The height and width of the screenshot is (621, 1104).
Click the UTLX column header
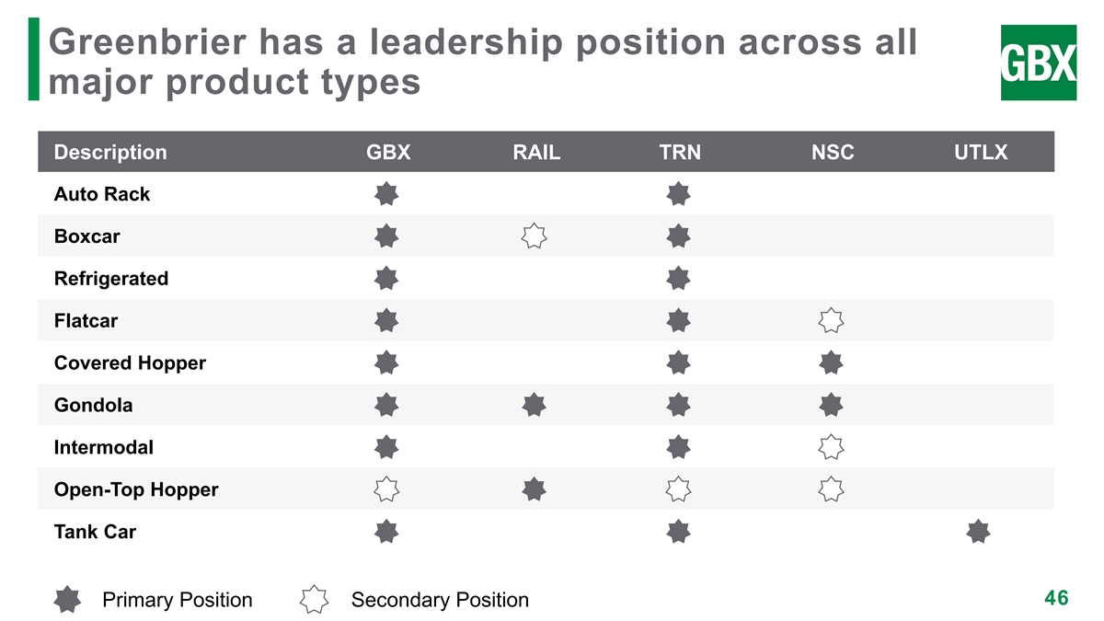[x=982, y=153]
